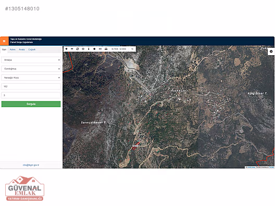275x206 pixels.
Task: Select the info tool icon
Action: [x=89, y=49]
